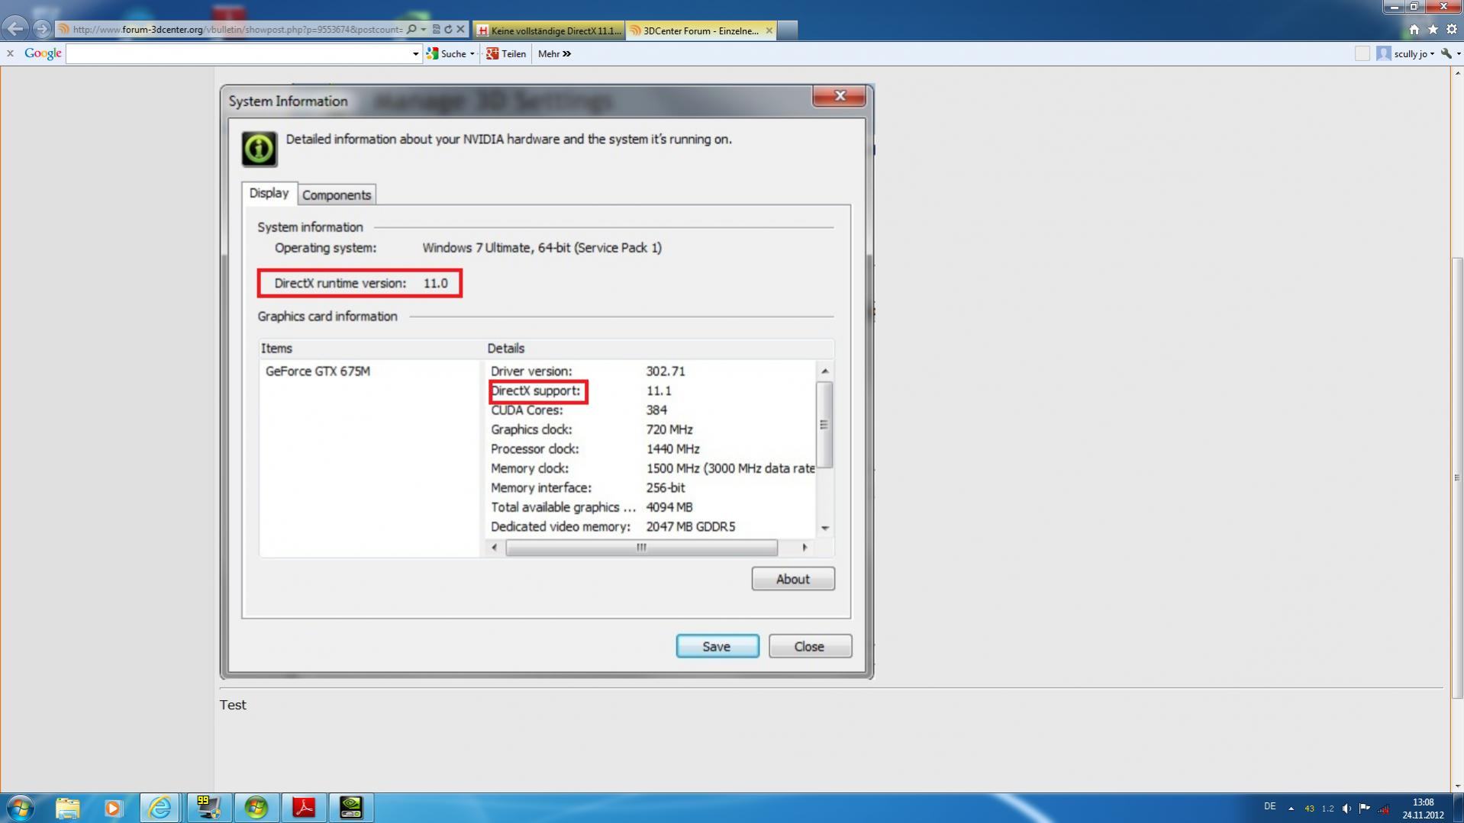Open browser Tools gear icon
The width and height of the screenshot is (1464, 823).
click(x=1452, y=30)
